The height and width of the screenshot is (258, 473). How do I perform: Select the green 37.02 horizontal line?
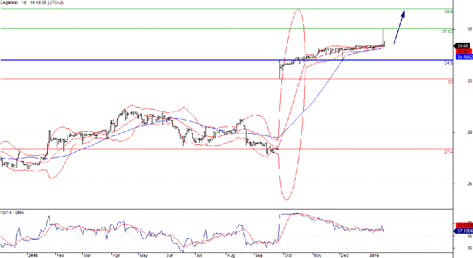point(187,29)
